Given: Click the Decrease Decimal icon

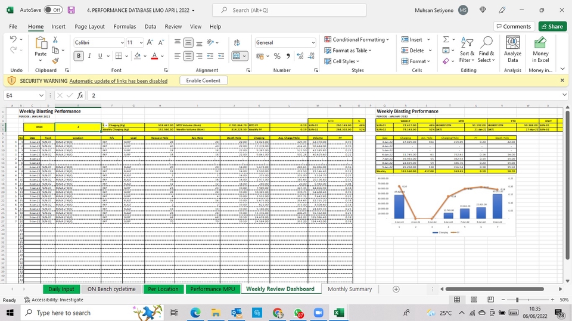Looking at the screenshot, I should (311, 56).
